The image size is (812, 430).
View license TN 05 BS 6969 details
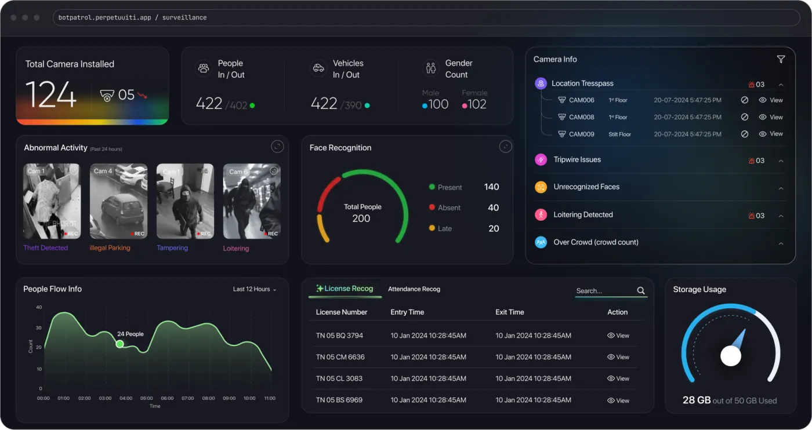(618, 400)
